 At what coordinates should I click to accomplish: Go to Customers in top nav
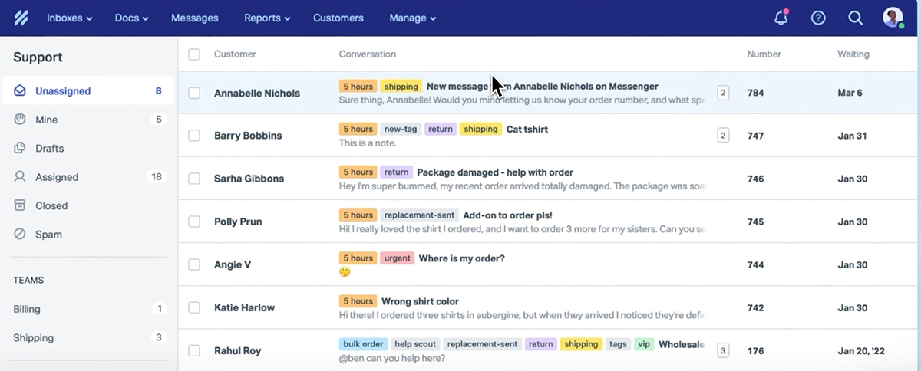point(338,18)
